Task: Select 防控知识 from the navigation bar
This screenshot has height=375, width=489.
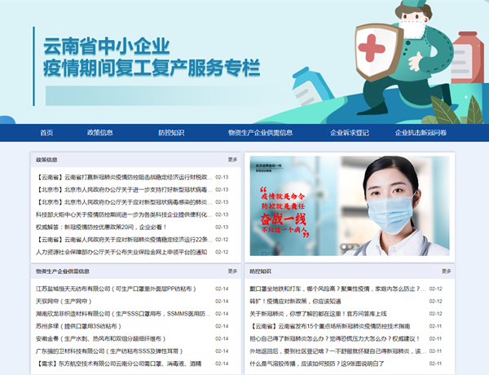Action: click(171, 133)
